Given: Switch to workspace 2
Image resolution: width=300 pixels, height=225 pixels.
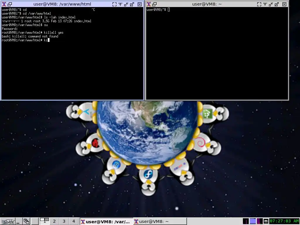Looking at the screenshot, I should pos(54,221).
